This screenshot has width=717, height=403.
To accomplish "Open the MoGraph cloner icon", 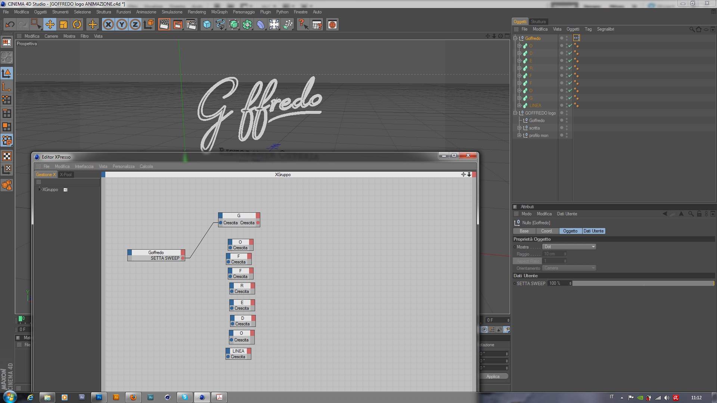I will click(247, 25).
